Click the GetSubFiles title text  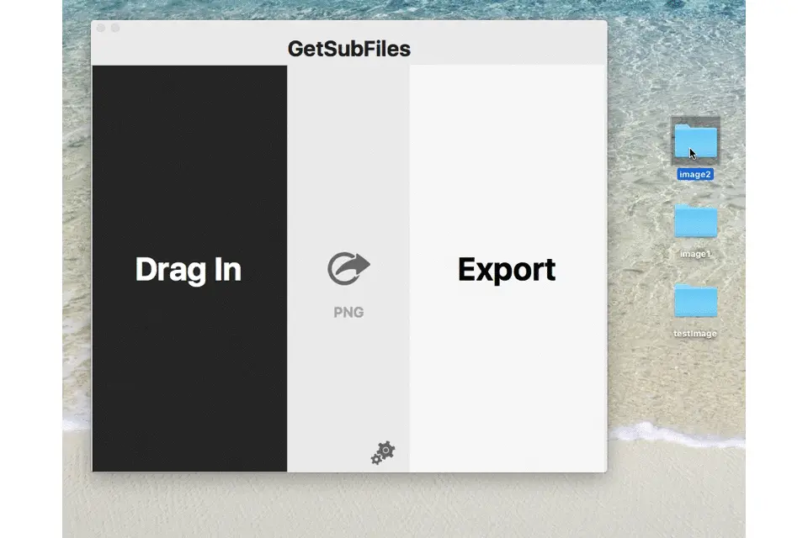point(348,49)
